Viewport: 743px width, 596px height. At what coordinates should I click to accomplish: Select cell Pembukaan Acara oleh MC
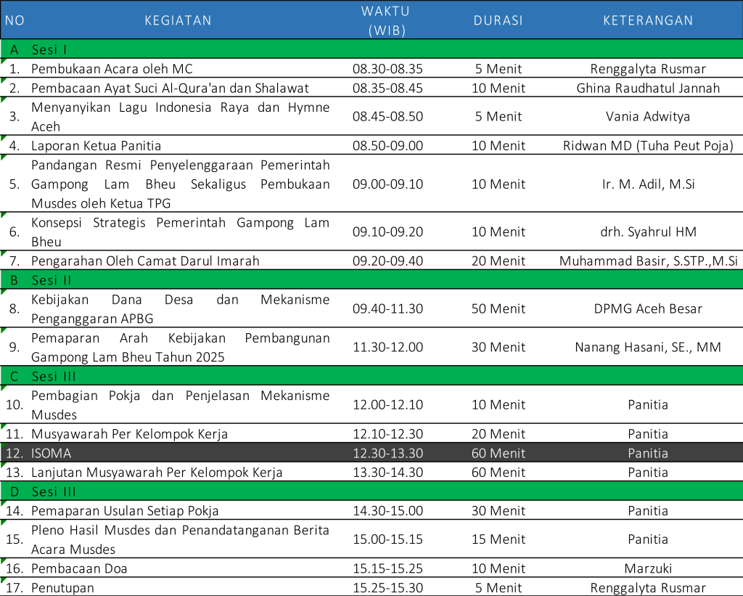tap(112, 69)
